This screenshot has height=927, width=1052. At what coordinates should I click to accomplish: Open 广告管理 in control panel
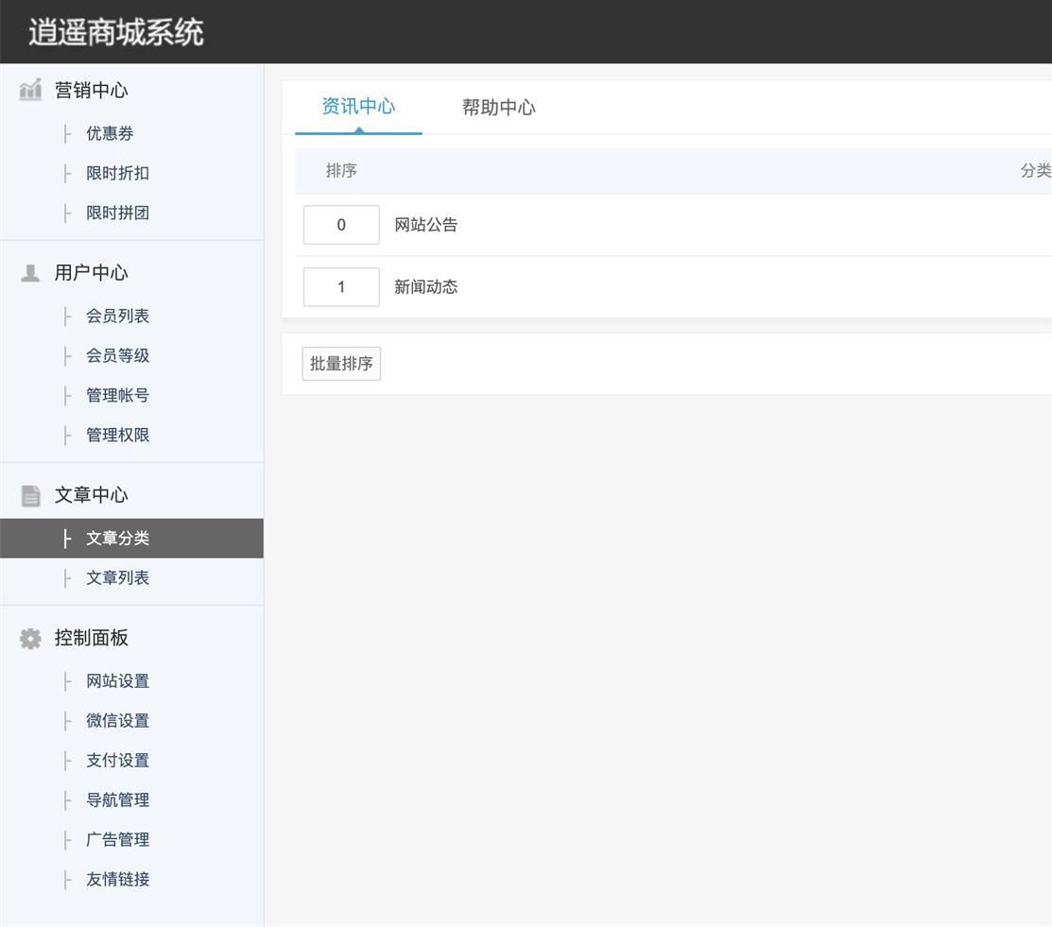[x=117, y=839]
